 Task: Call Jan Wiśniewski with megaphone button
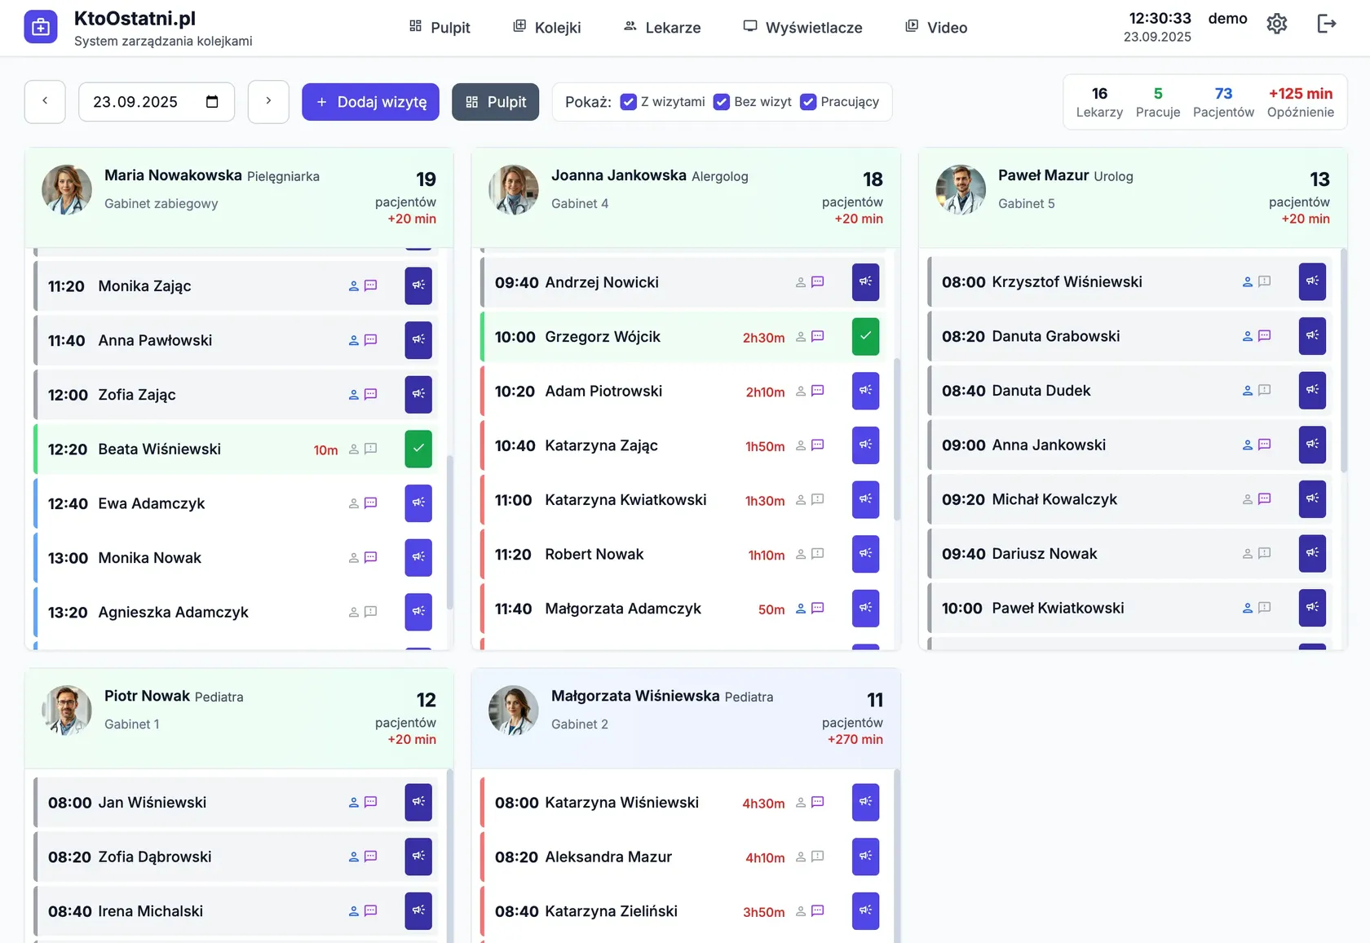[418, 802]
